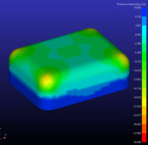The image size is (148, 145).
Task: Click the yellow hot spot on the front corner
Action: tap(47, 81)
